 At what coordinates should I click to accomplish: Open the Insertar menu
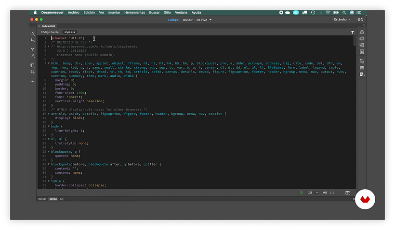coord(114,12)
